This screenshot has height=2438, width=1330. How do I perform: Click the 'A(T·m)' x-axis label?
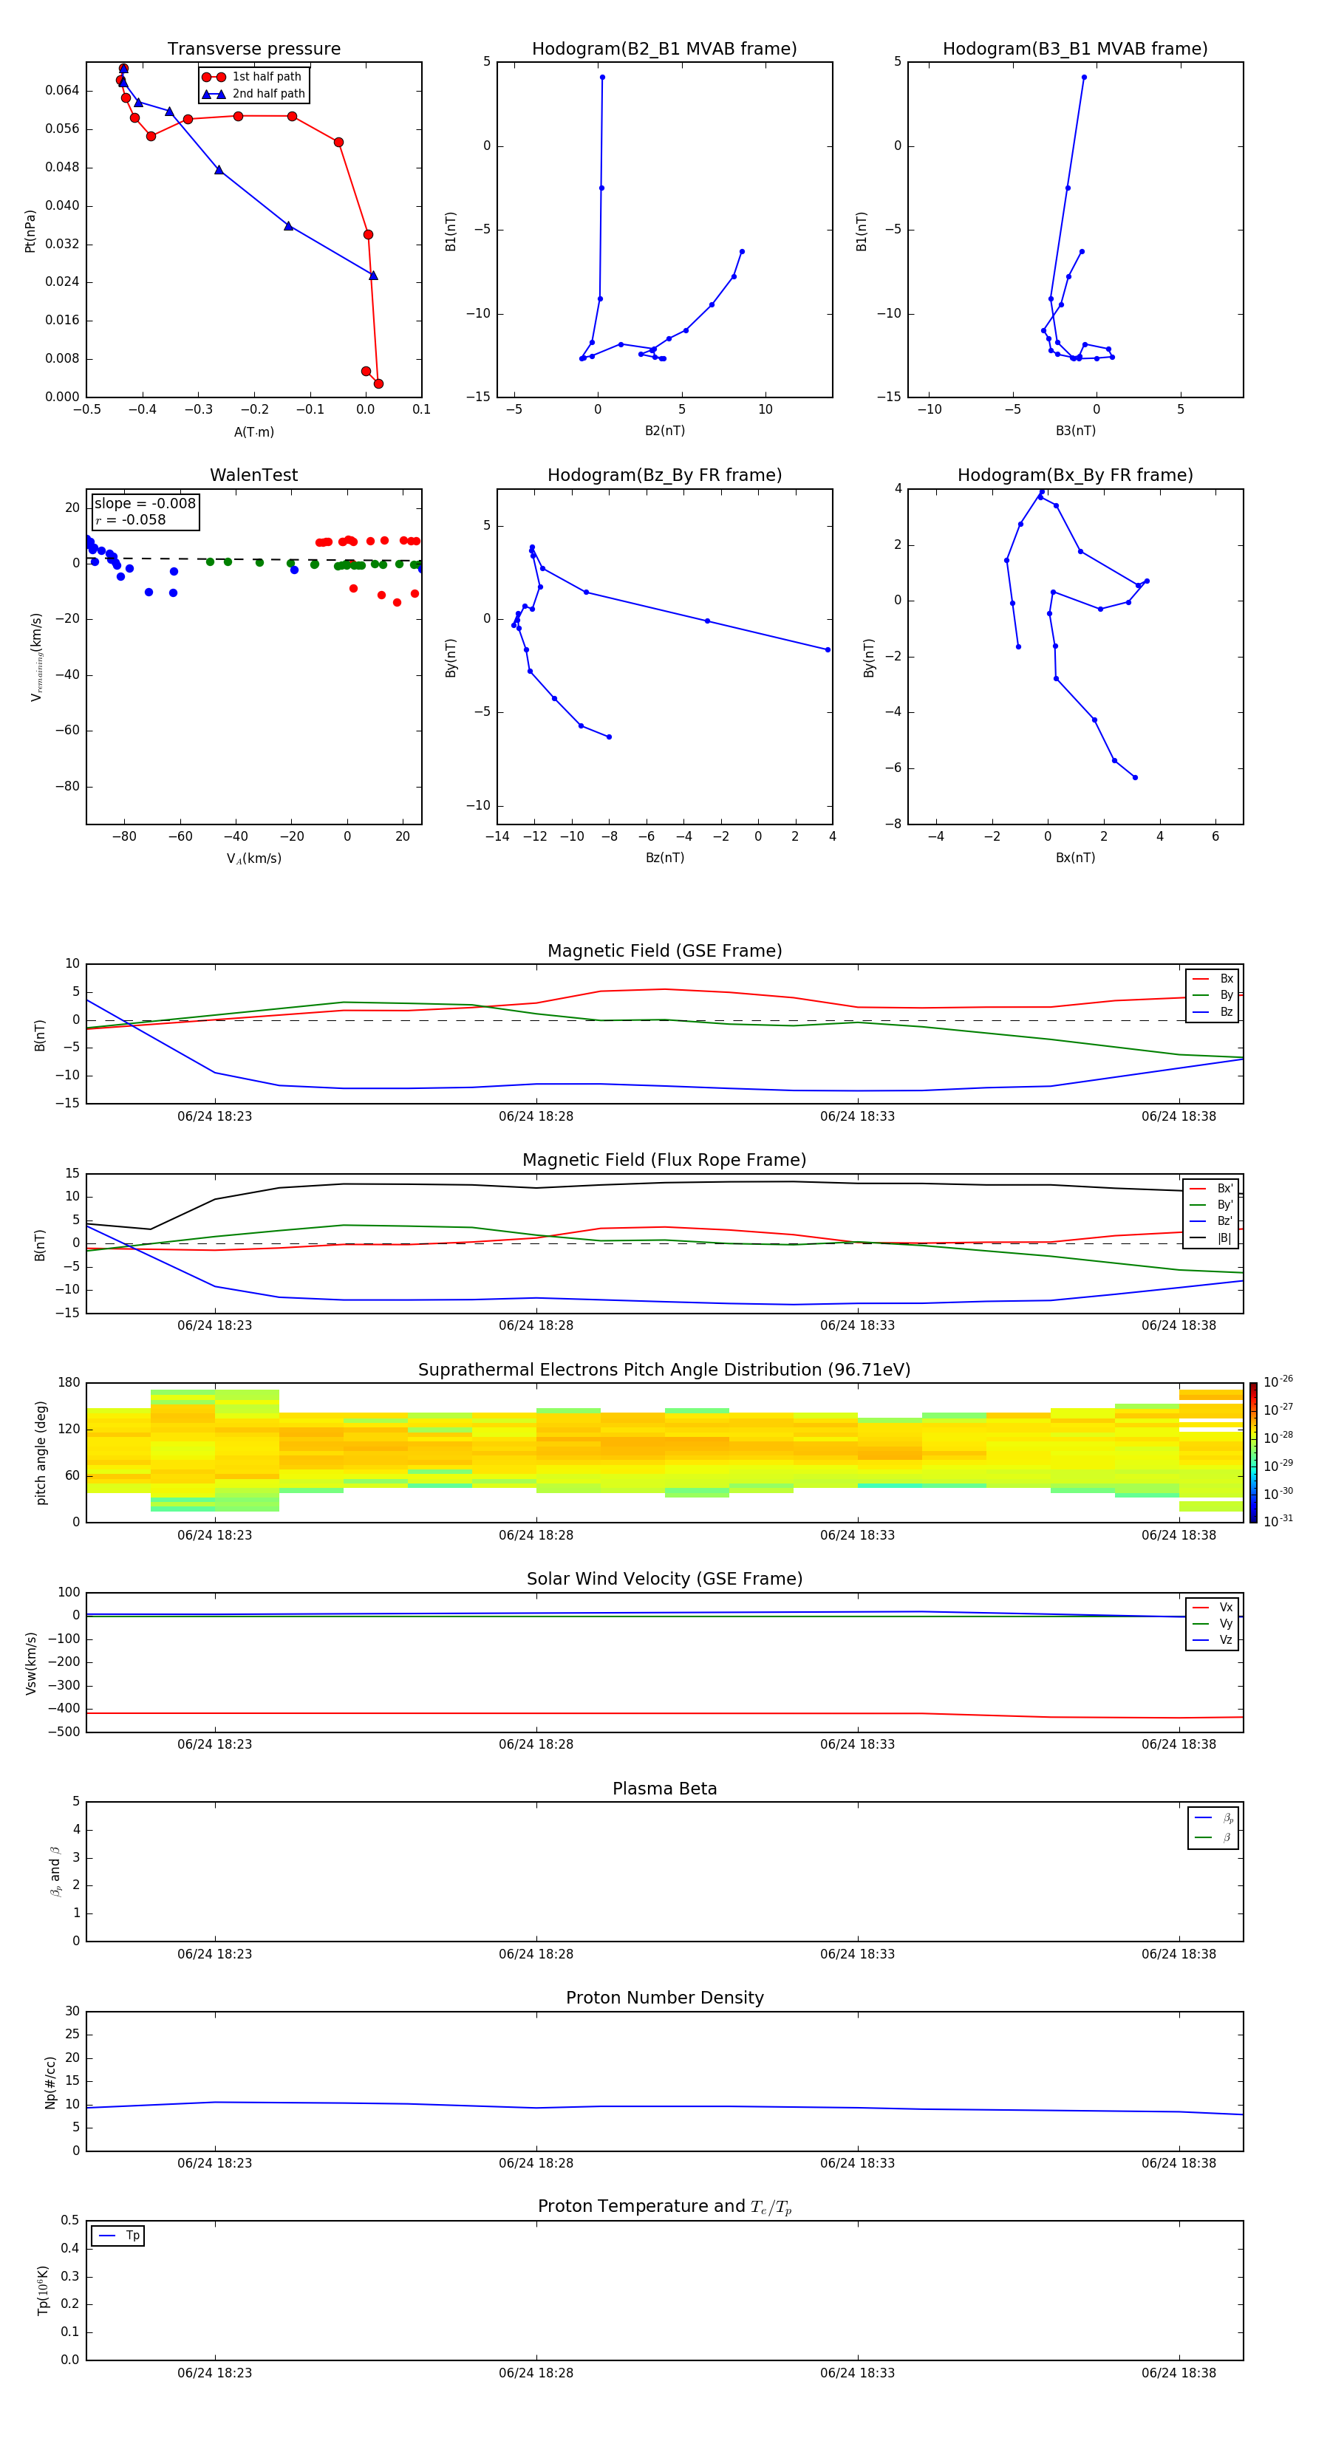click(253, 432)
